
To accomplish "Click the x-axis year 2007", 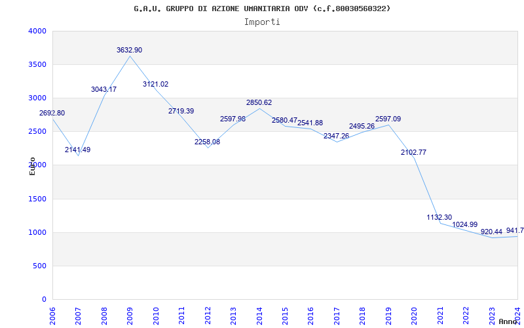I will (78, 316).
